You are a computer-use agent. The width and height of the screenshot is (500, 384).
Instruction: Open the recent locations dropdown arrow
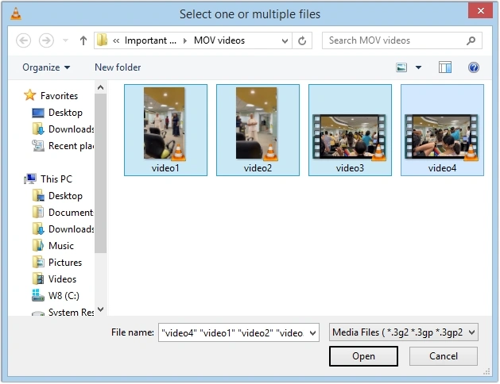65,40
